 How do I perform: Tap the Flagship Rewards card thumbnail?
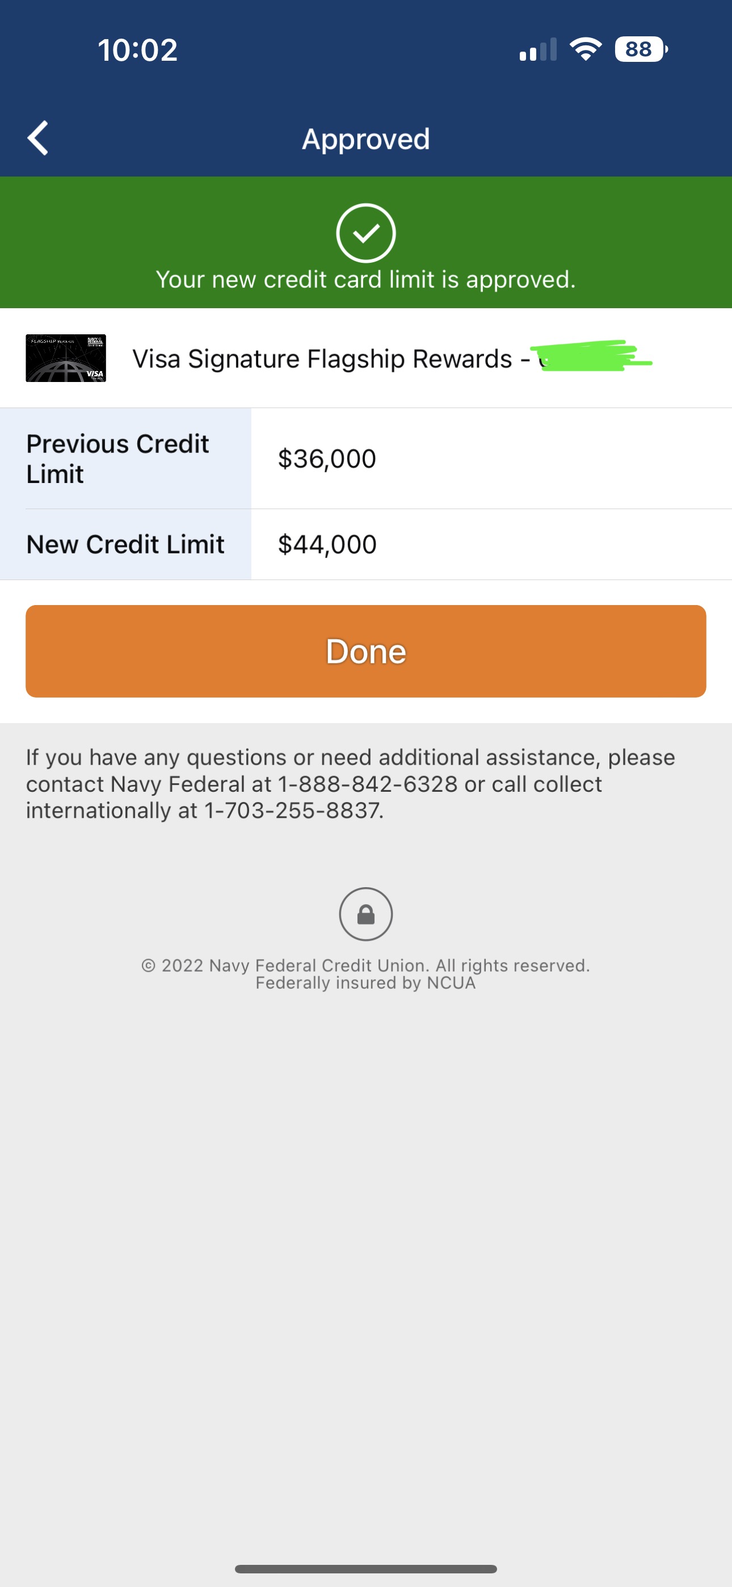coord(66,358)
